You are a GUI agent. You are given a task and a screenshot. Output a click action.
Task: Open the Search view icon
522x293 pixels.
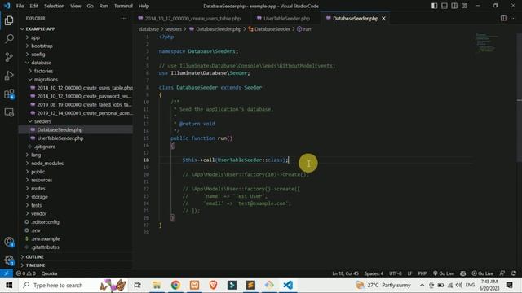click(x=9, y=38)
